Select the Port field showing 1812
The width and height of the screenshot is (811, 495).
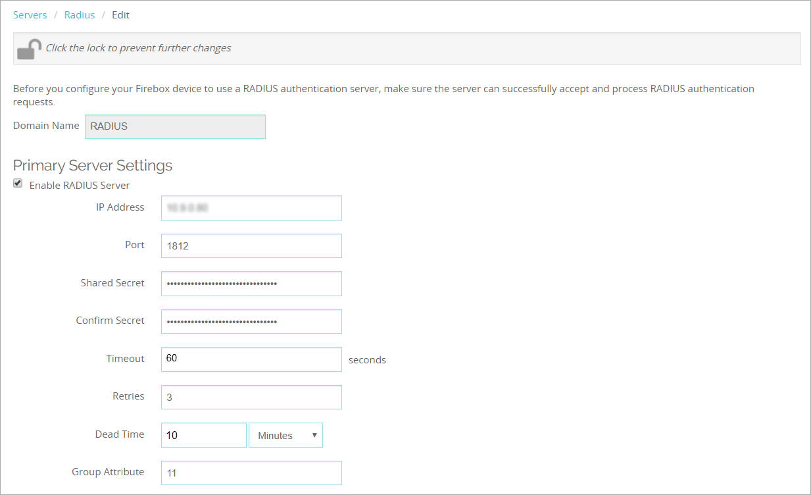(251, 246)
